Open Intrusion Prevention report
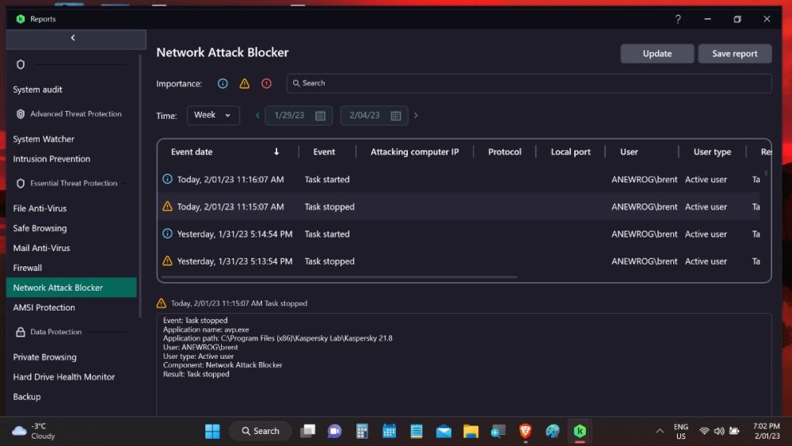Image resolution: width=792 pixels, height=446 pixels. pyautogui.click(x=51, y=159)
